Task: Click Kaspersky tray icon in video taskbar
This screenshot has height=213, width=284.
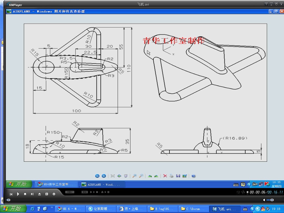Action: (x=267, y=184)
